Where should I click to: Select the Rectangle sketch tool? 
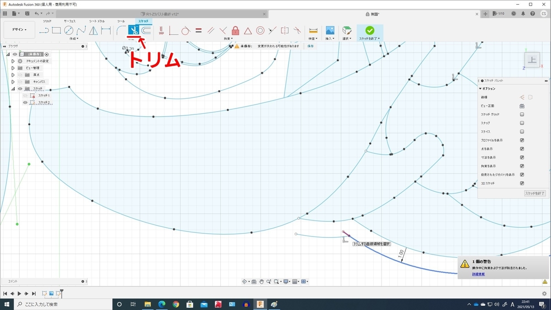tap(56, 31)
